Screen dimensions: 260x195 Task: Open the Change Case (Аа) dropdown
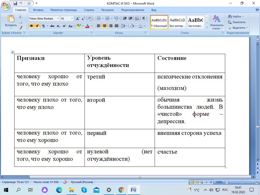[71, 26]
